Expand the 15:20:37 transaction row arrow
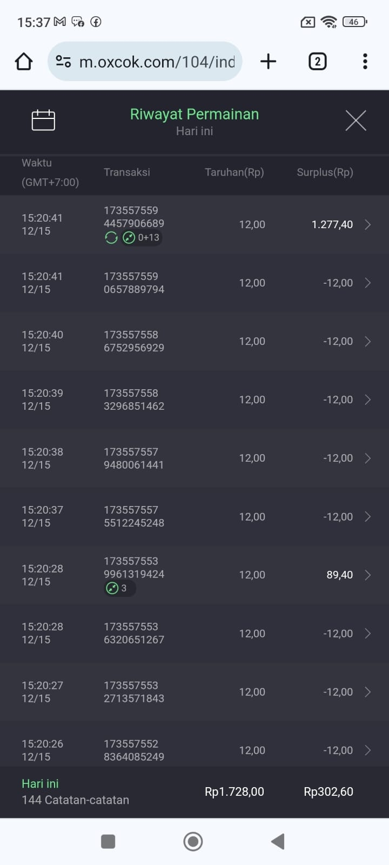The height and width of the screenshot is (865, 389). tap(367, 516)
